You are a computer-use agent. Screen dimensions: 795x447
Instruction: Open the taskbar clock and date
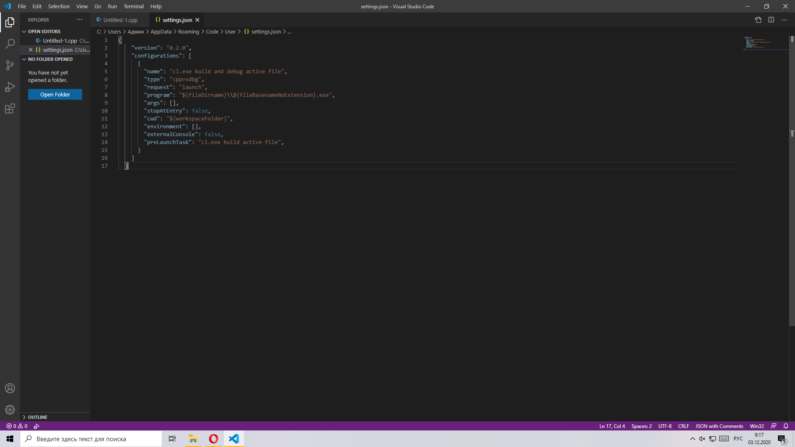[x=759, y=439]
